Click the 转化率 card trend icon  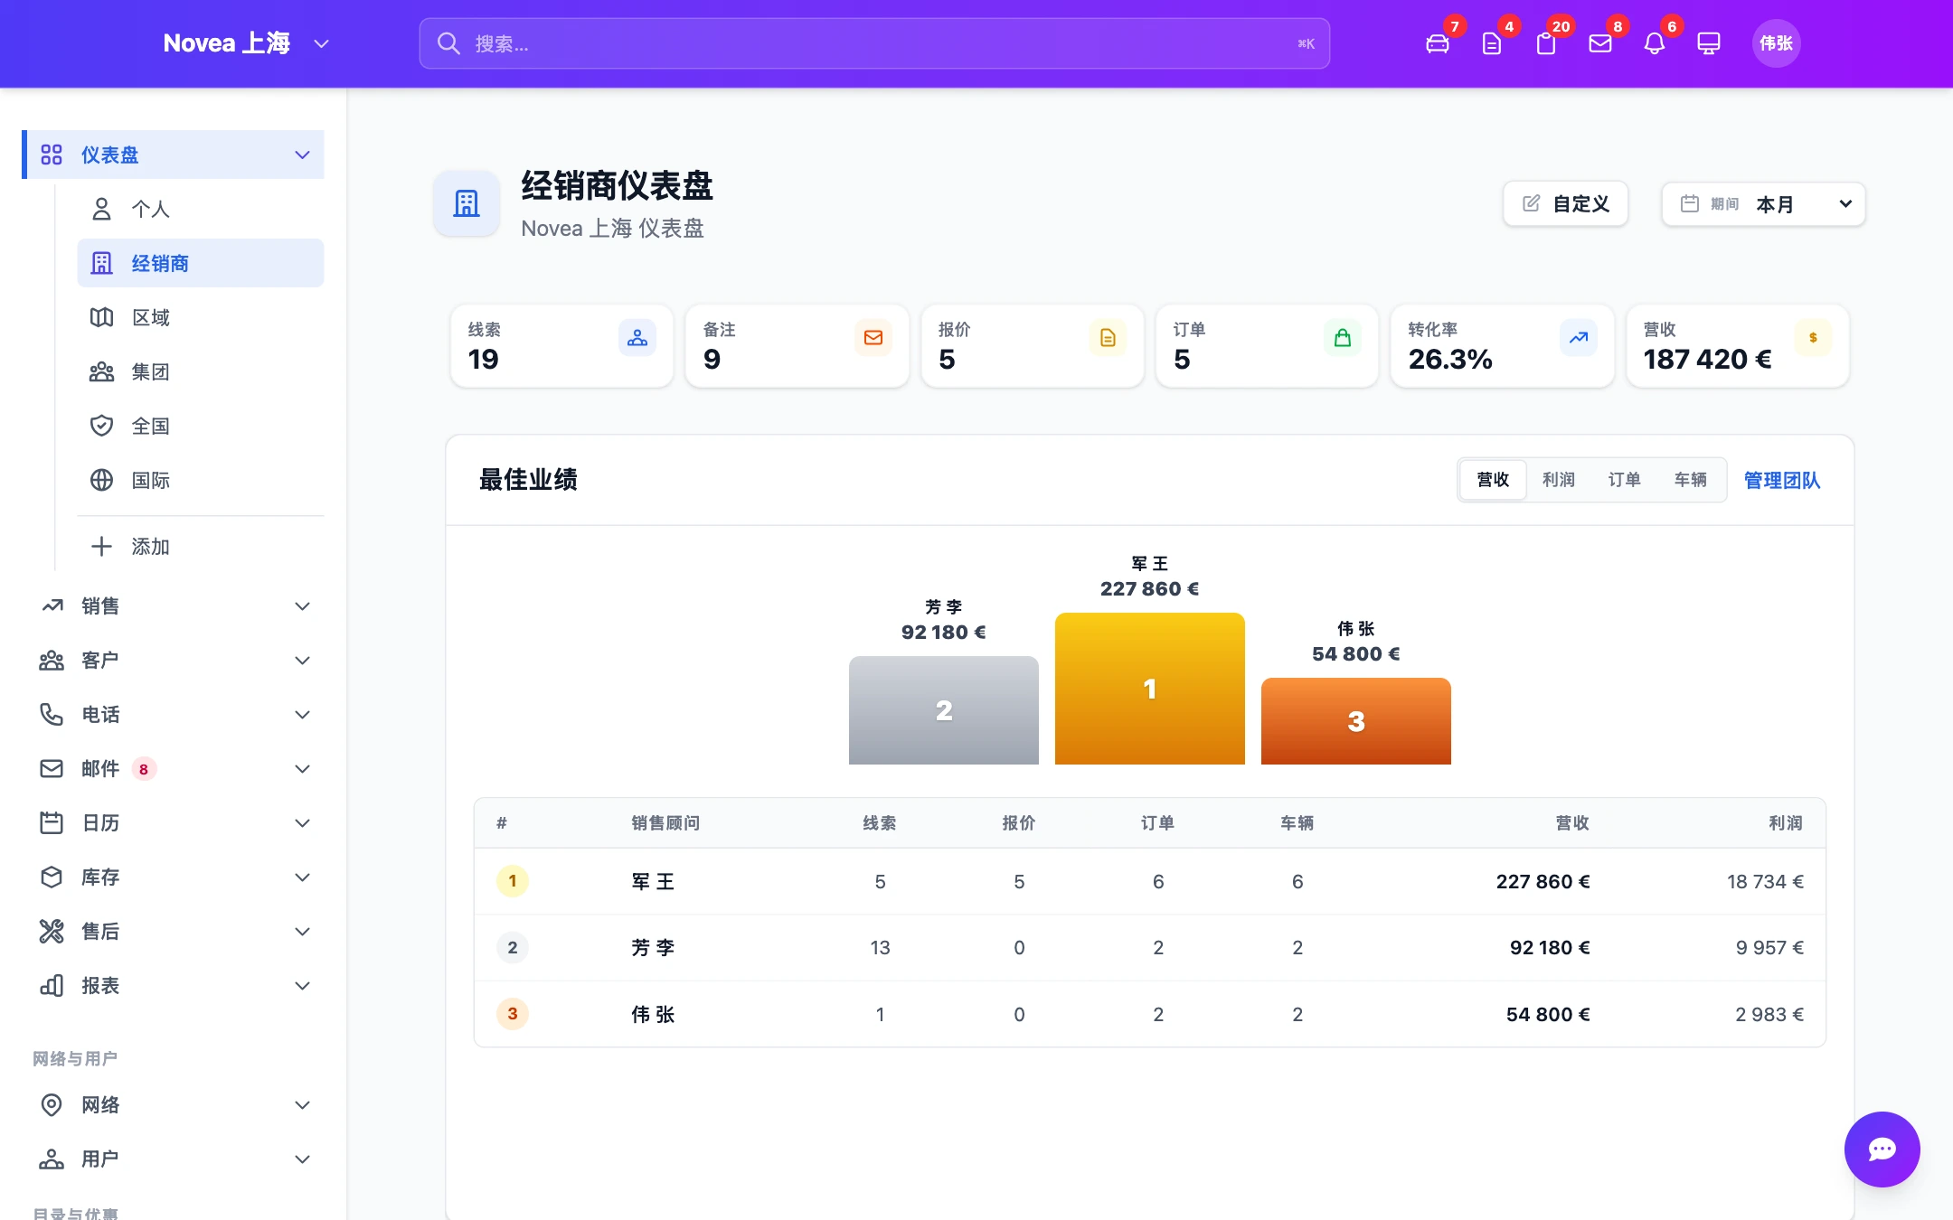[x=1578, y=338]
